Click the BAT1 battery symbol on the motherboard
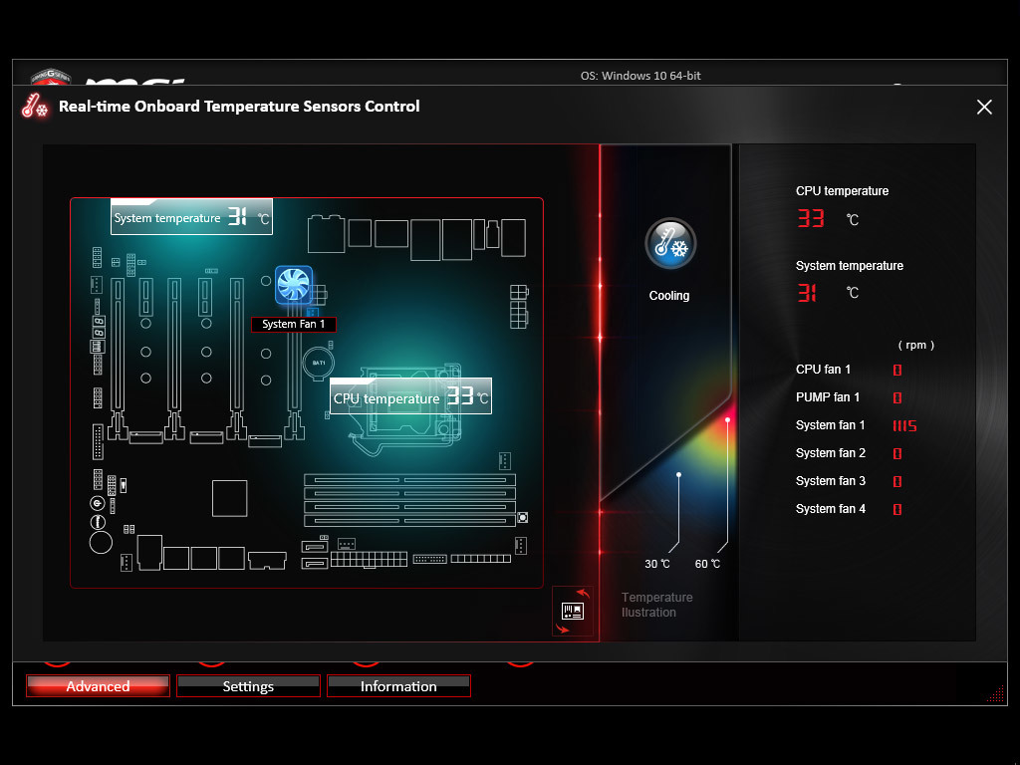 pyautogui.click(x=320, y=363)
